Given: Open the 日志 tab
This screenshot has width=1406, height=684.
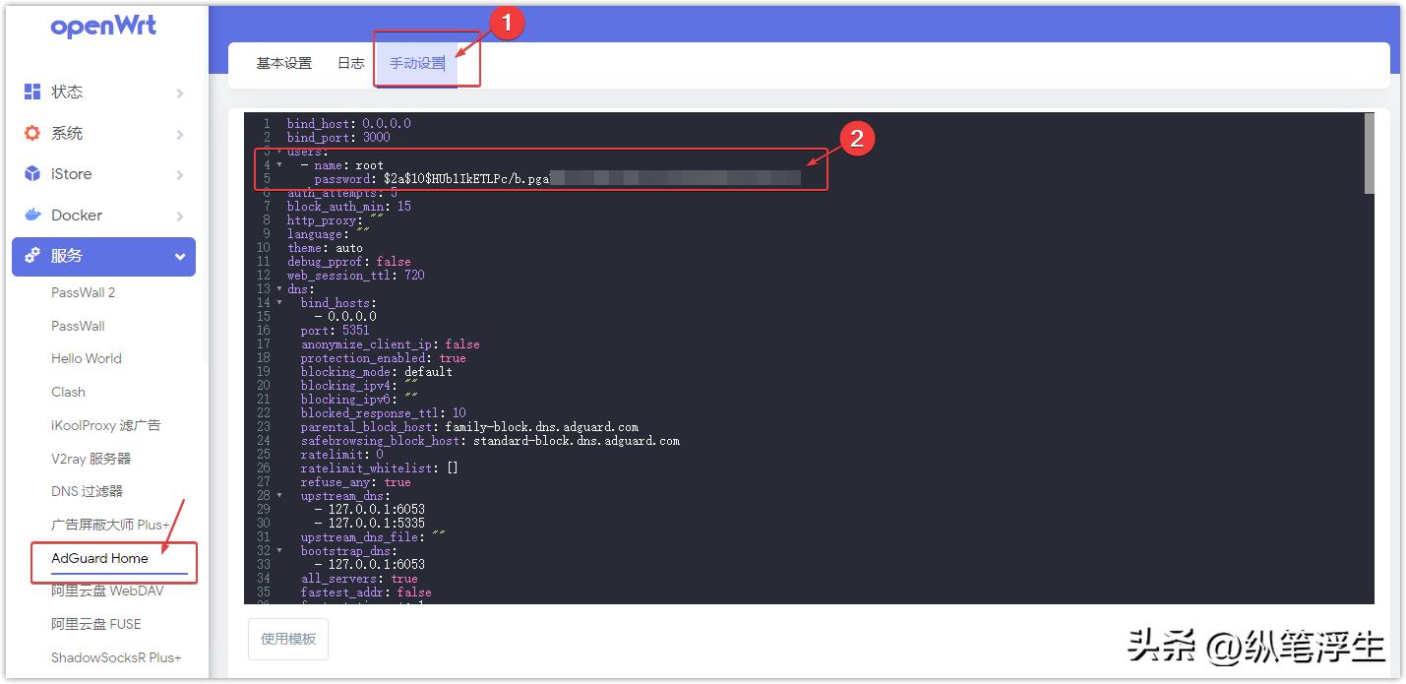Looking at the screenshot, I should click(x=349, y=61).
